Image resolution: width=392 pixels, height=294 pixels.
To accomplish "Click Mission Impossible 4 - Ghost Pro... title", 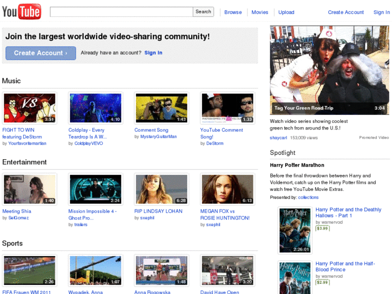I will [x=93, y=215].
